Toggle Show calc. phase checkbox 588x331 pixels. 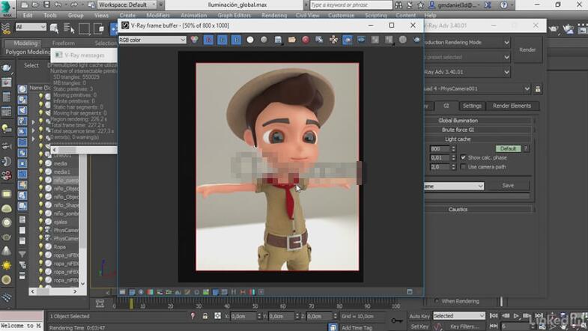(x=463, y=157)
